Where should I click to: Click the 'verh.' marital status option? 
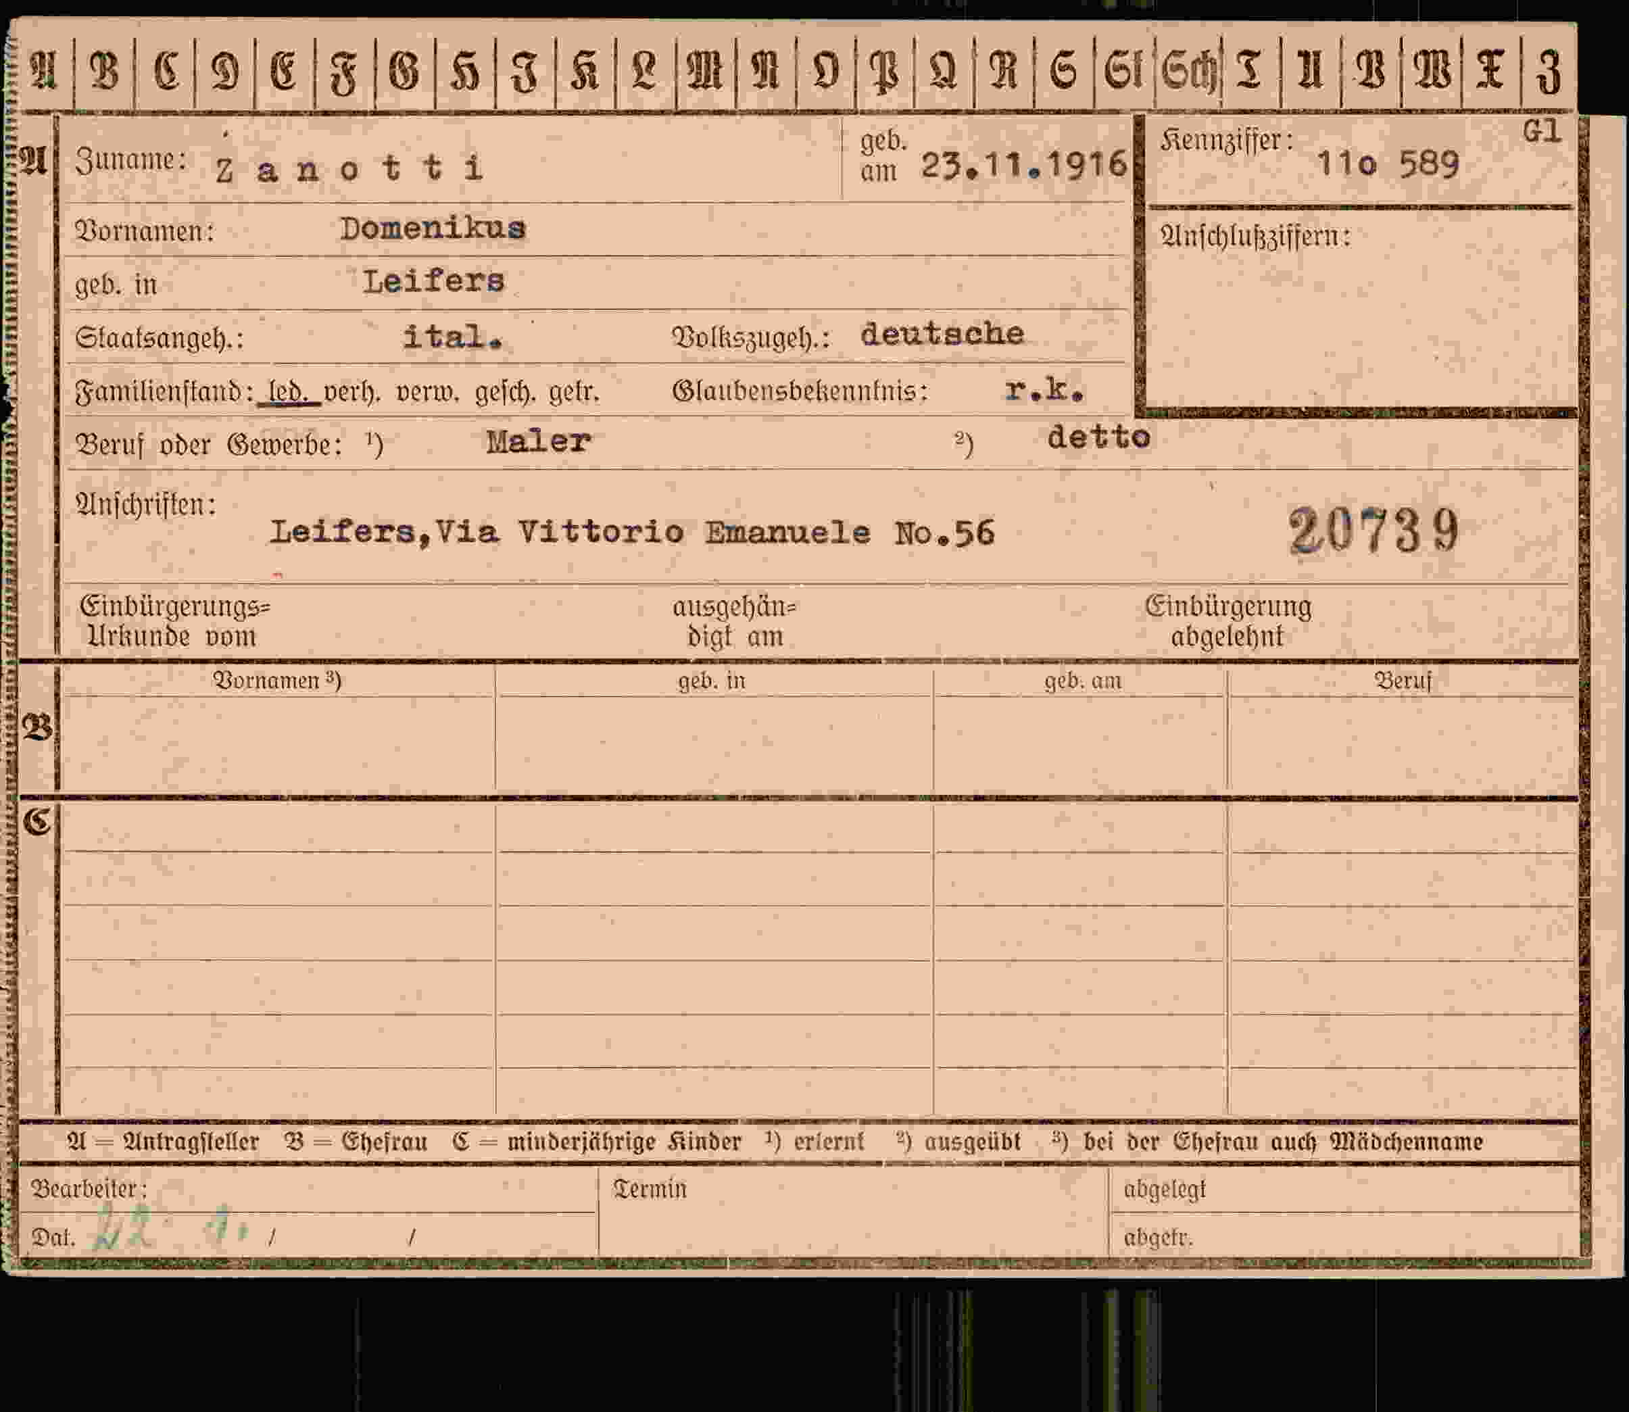[x=352, y=391]
